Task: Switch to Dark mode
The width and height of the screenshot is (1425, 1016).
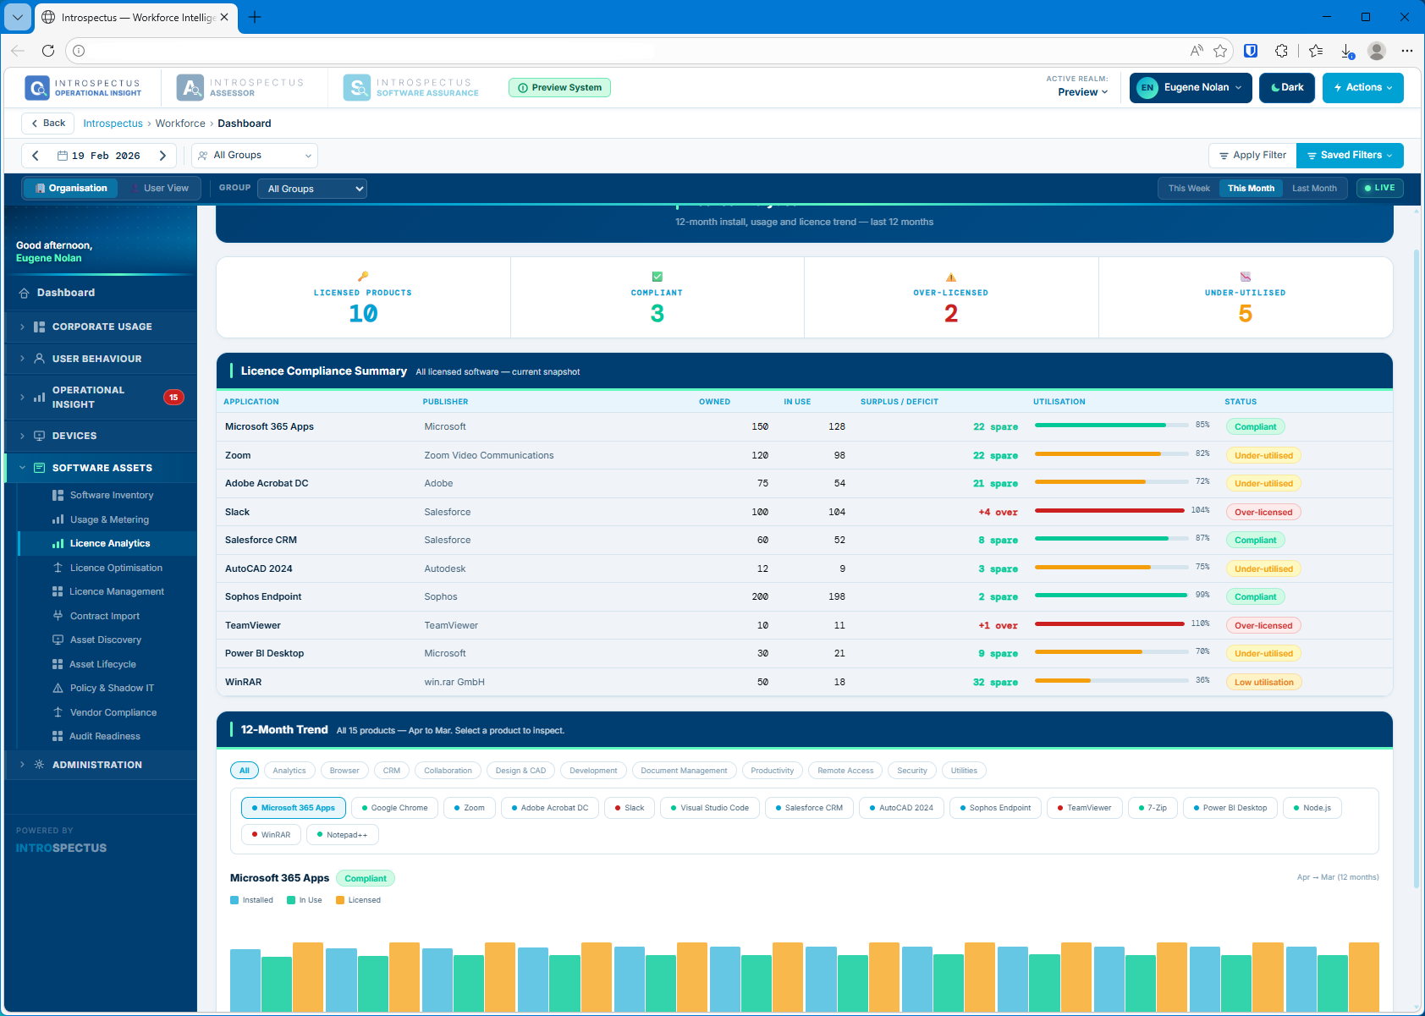Action: [1286, 88]
